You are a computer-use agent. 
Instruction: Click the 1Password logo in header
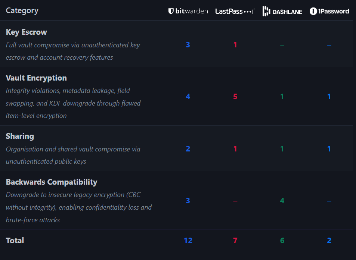click(329, 11)
